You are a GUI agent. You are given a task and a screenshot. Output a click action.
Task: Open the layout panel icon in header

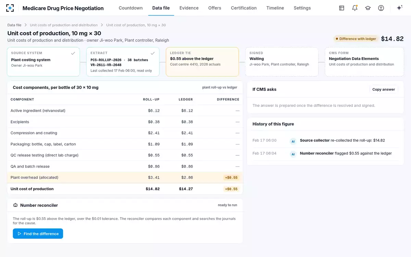pyautogui.click(x=341, y=8)
